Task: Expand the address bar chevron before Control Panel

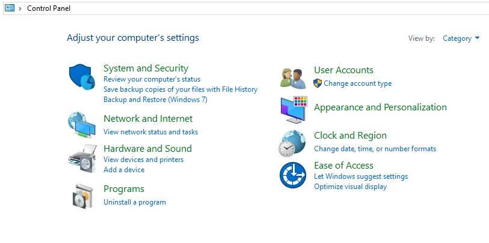Action: (20, 8)
